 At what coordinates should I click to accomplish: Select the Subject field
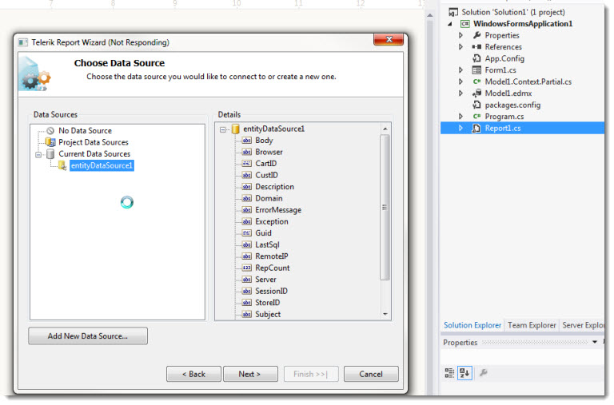pos(268,315)
